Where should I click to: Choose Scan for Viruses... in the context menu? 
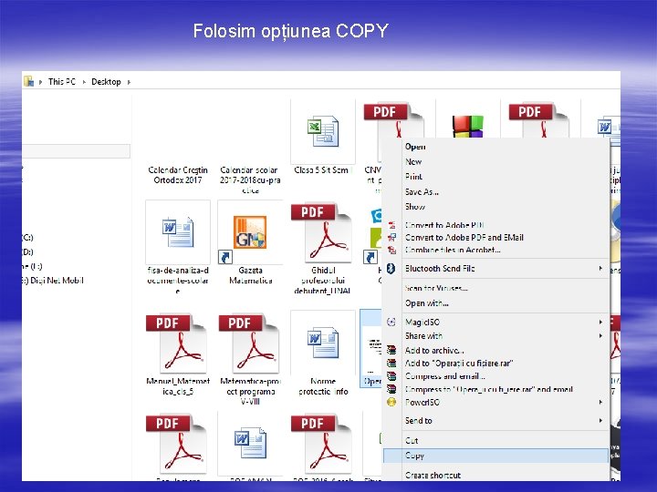point(436,288)
